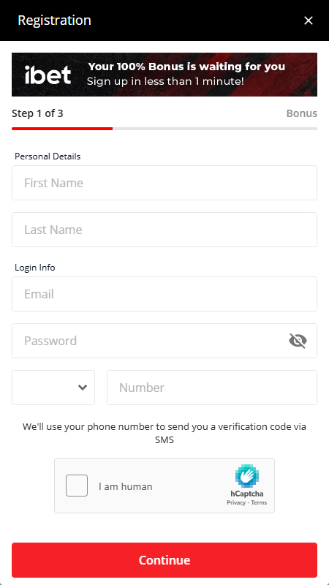Viewport: 329px width, 585px height.
Task: Focus the phone Number input field
Action: pos(212,388)
